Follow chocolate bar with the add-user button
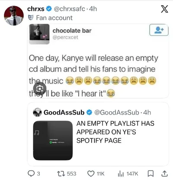Viewport: 173px width, 183px height. 159,30
